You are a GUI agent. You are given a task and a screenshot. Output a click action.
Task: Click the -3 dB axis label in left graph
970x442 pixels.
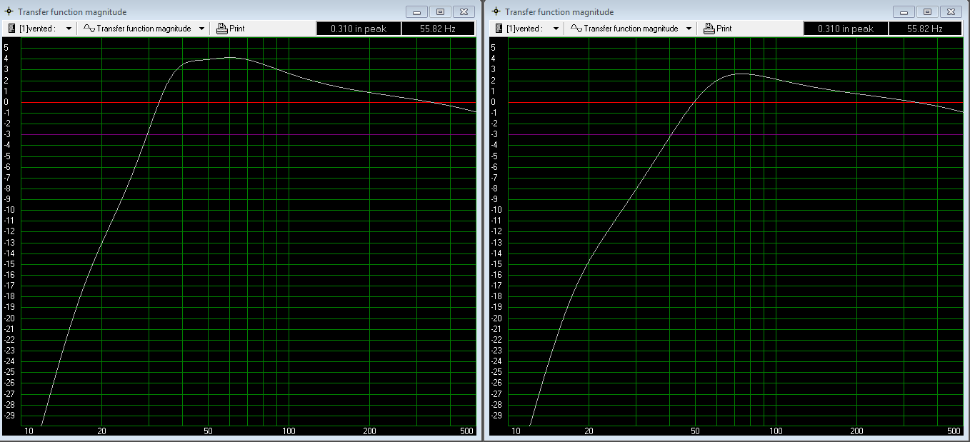tap(6, 134)
